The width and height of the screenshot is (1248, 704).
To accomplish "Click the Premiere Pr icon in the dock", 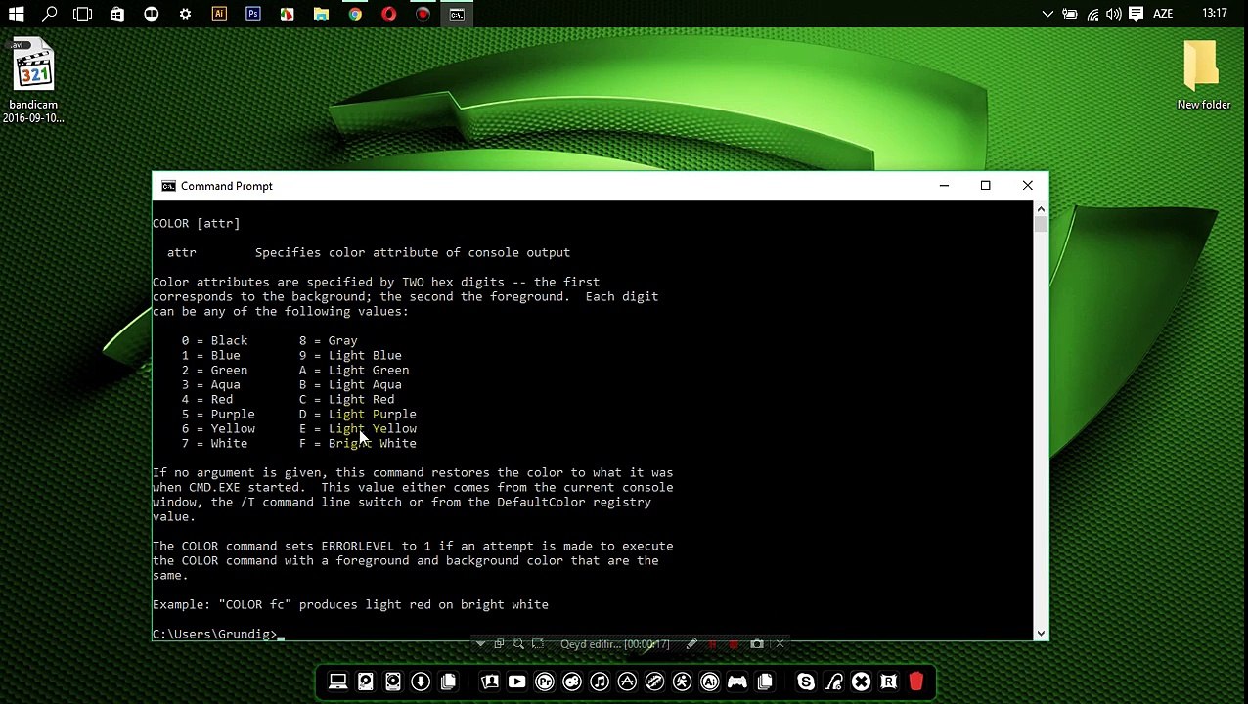I will [x=545, y=682].
